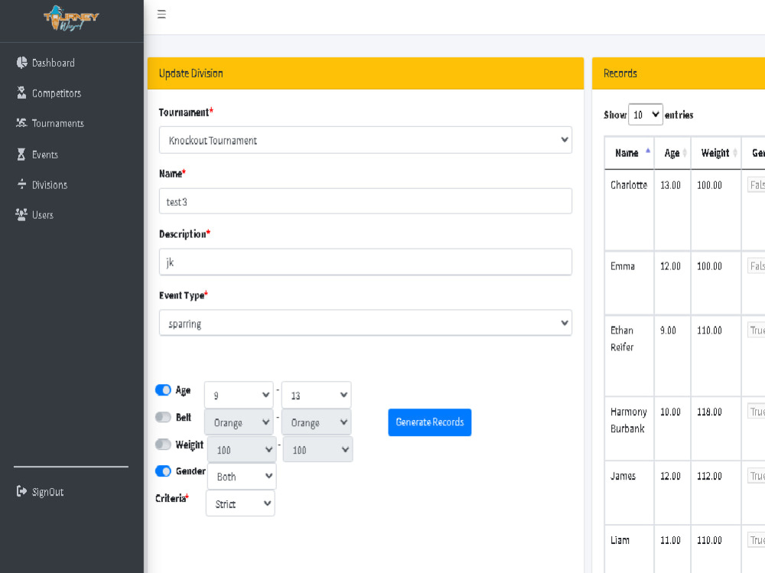Select the Emma name cell
Screen dimensions: 765x573
point(630,283)
